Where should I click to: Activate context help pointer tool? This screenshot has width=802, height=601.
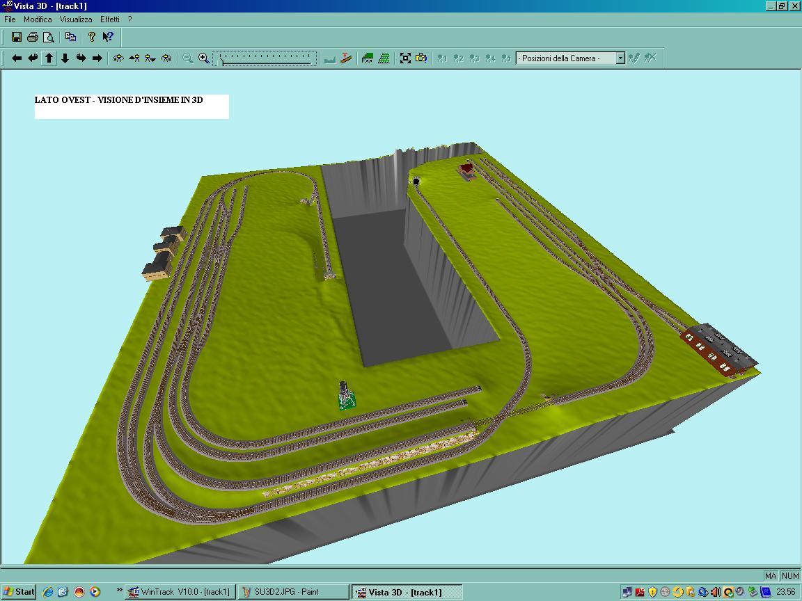click(x=108, y=37)
